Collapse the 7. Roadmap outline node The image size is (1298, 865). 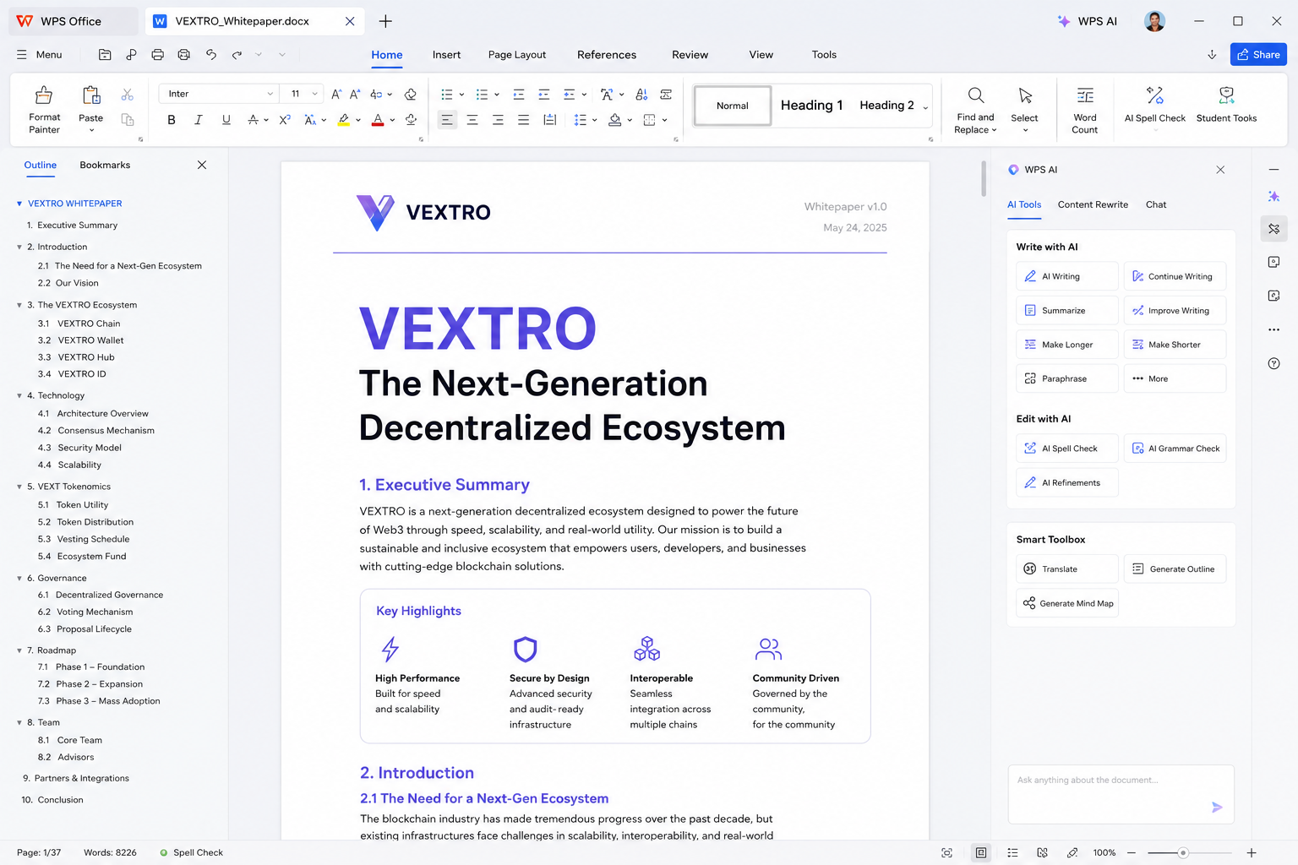(19, 650)
